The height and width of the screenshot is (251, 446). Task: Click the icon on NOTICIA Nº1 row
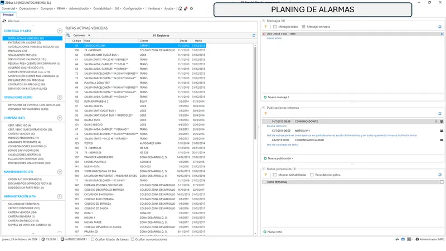point(442,131)
